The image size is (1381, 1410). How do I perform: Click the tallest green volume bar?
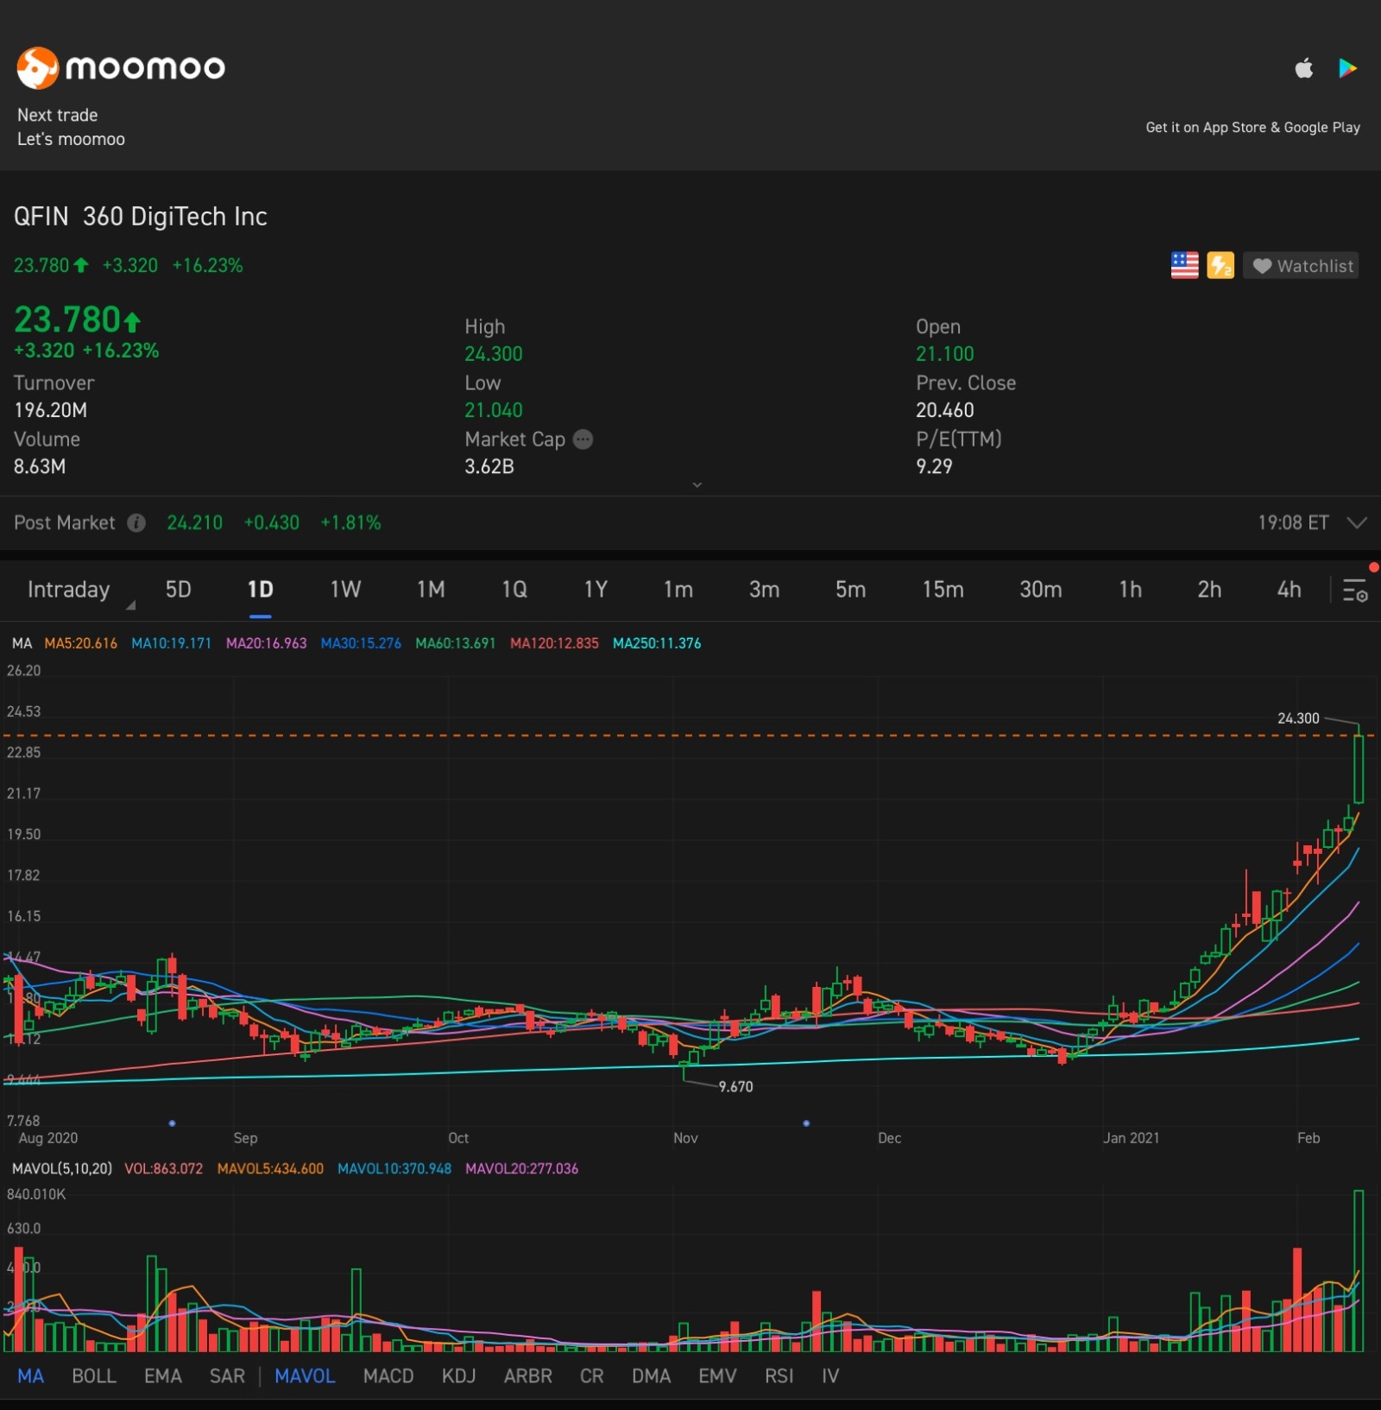1359,1270
